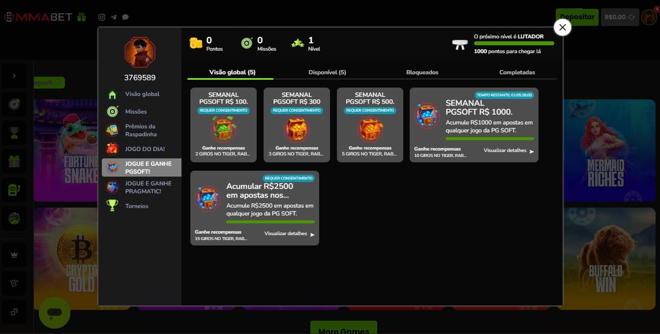Click the basketball sports icon in left sidebar
660x334 pixels.
pos(14,218)
